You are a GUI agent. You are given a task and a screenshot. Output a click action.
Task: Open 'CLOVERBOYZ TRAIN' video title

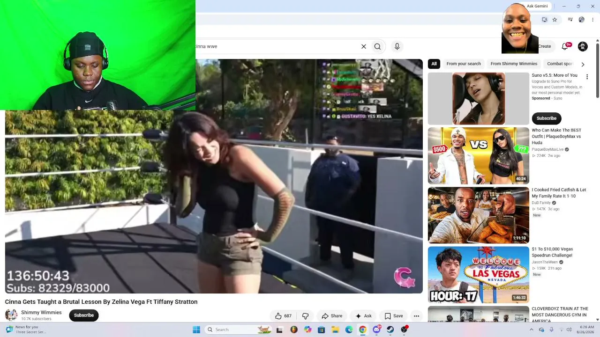point(560,315)
